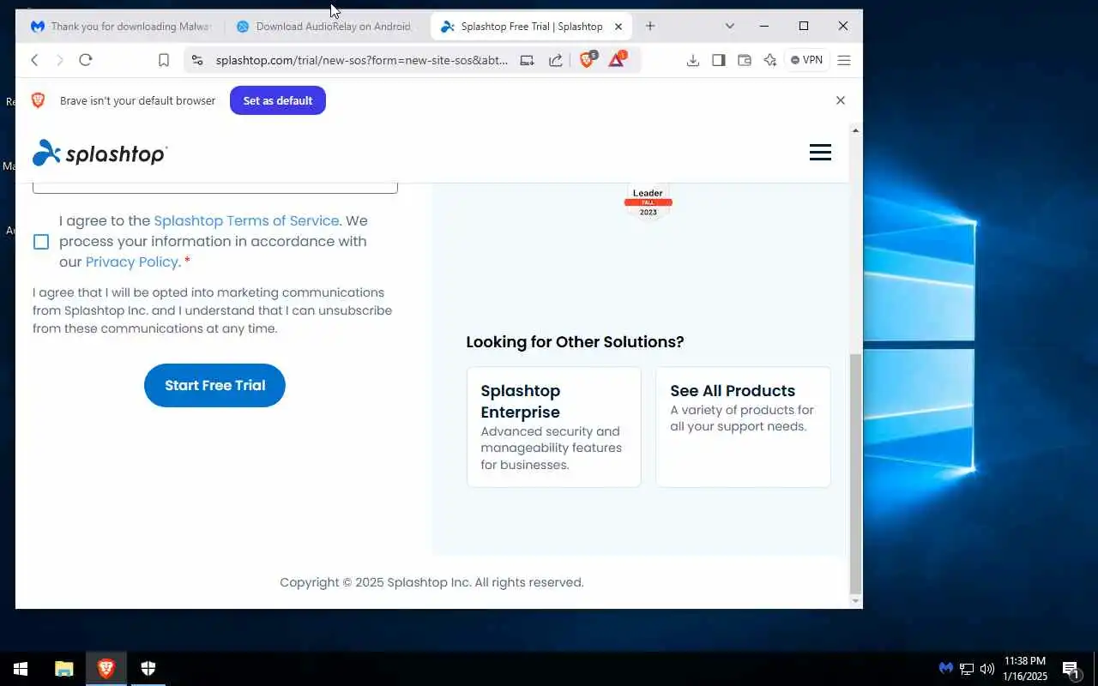Turn on Brave VPN
Image resolution: width=1098 pixels, height=686 pixels.
[x=807, y=60]
